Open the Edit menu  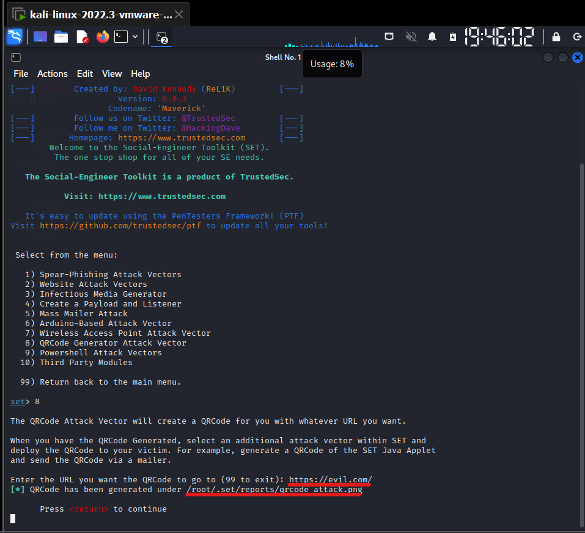click(x=85, y=73)
